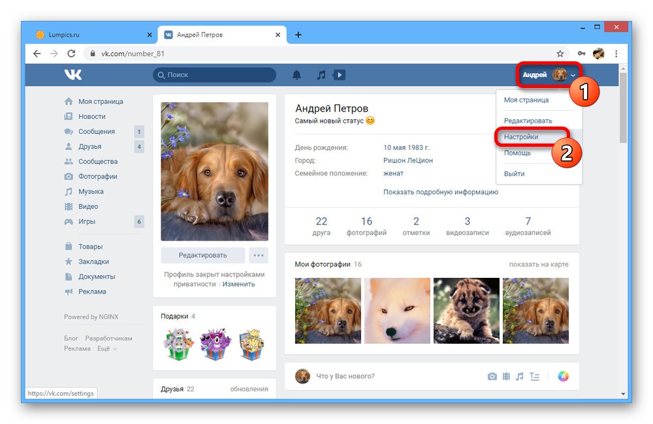Click Показать подробную информацию
Image resolution: width=653 pixels, height=424 pixels.
click(441, 192)
